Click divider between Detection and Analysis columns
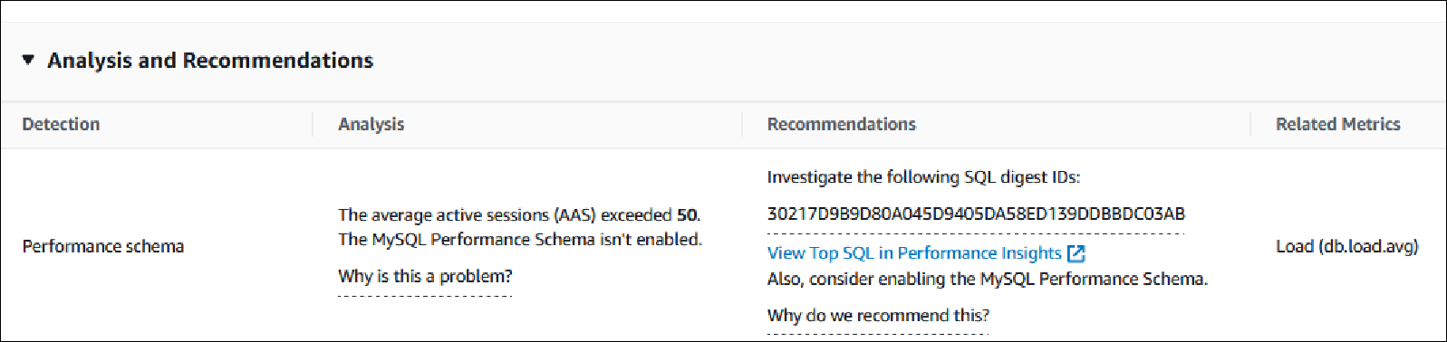 click(x=313, y=125)
